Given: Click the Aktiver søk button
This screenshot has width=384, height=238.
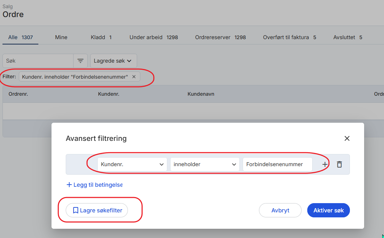Looking at the screenshot, I should (x=328, y=210).
